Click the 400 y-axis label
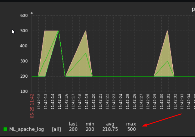This screenshot has height=137, width=195. pos(24,46)
